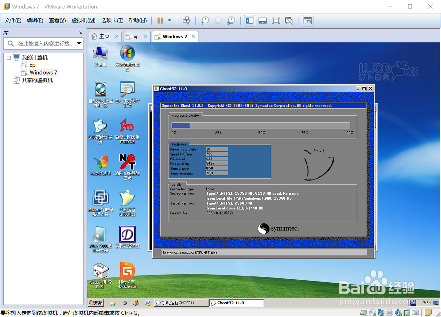Open the power options dropdown arrow beside pause
The height and width of the screenshot is (317, 441).
(170, 20)
